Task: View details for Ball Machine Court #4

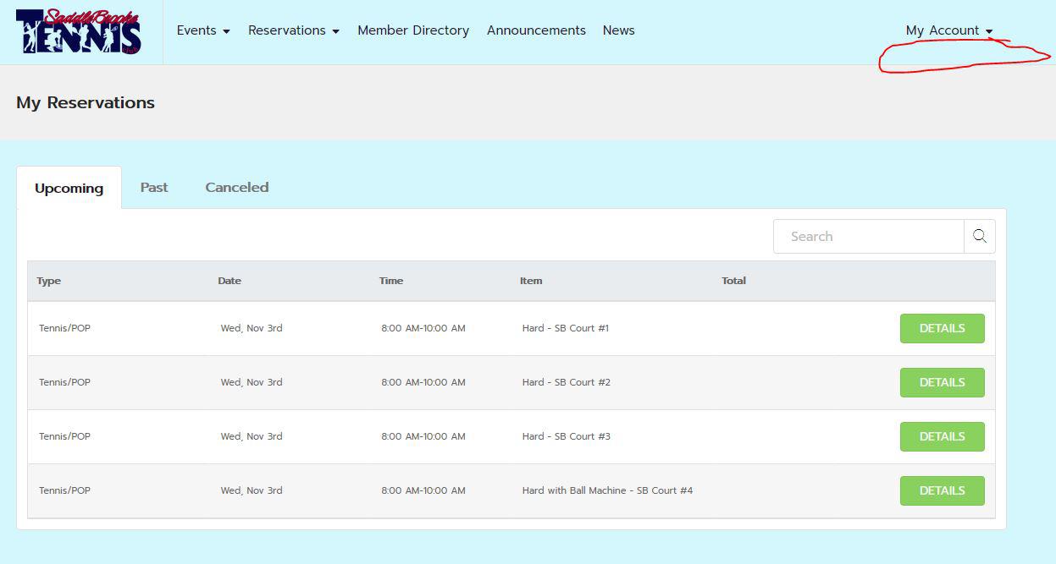Action: point(942,490)
